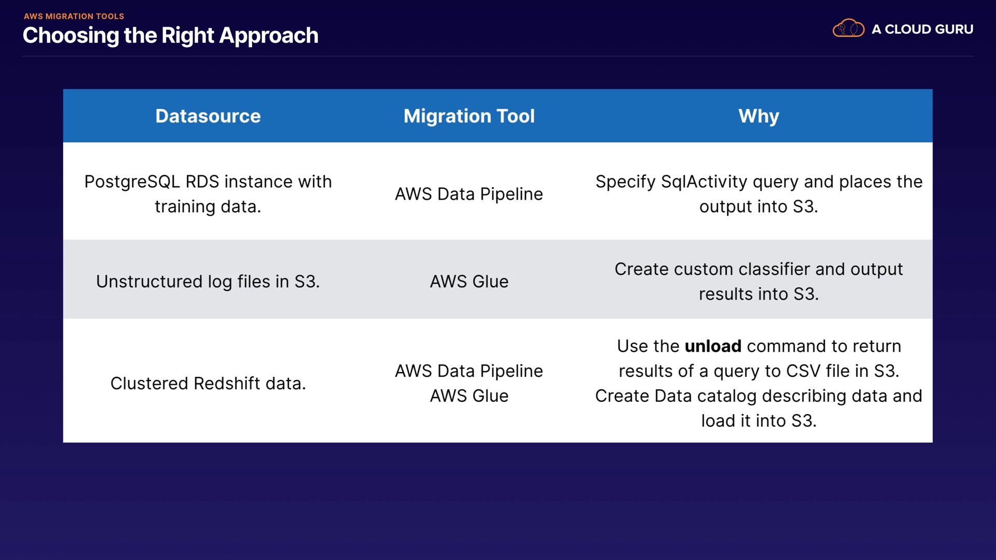
Task: Click the Create Data catalog describing data text
Action: pos(758,396)
